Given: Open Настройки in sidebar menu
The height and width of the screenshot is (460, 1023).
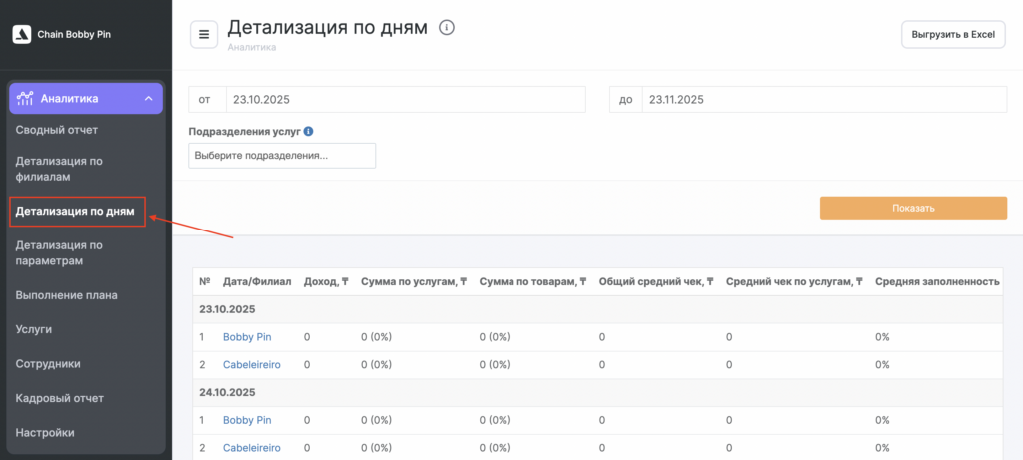Looking at the screenshot, I should [45, 433].
